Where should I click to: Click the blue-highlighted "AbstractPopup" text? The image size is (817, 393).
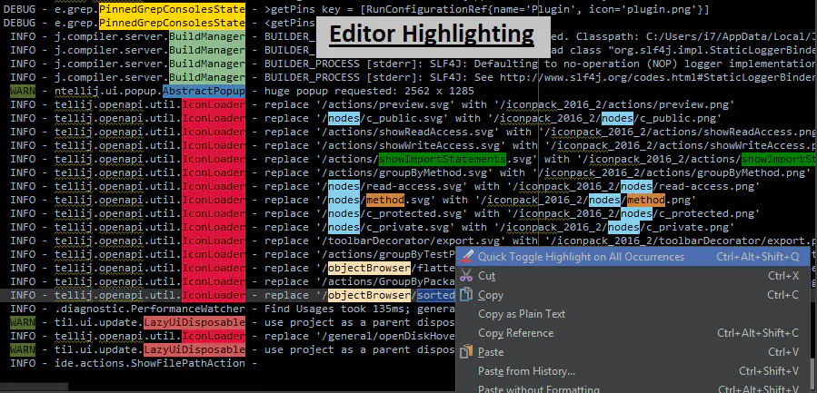(204, 91)
